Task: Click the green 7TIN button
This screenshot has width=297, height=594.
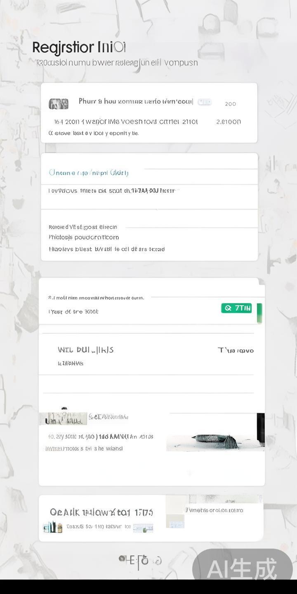Action: tap(236, 308)
